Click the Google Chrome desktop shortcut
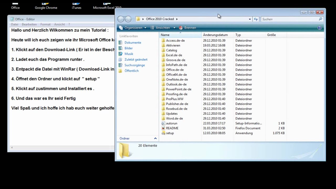This screenshot has height=189, width=336. click(46, 6)
